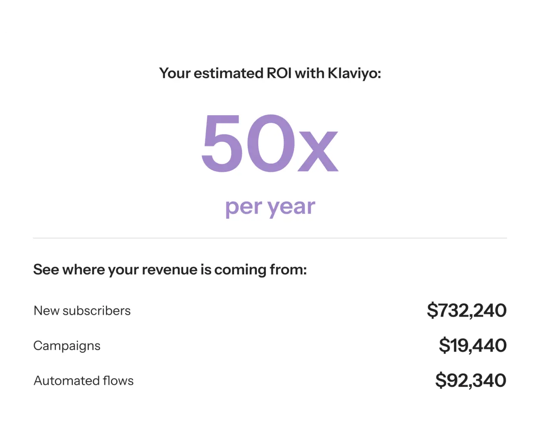This screenshot has height=442, width=555.
Task: Click the "Your estimated ROI with Klaviyo:" heading
Action: click(x=270, y=73)
